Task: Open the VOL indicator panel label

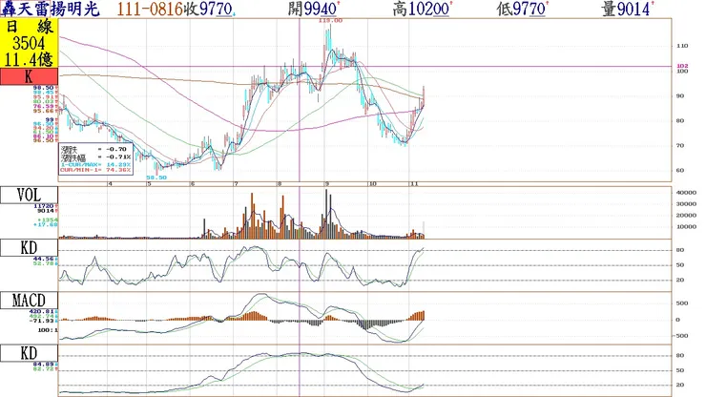Action: 29,195
